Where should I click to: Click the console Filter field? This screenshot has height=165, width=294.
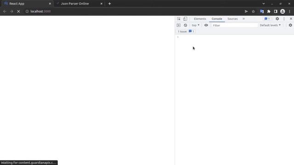[x=235, y=25]
